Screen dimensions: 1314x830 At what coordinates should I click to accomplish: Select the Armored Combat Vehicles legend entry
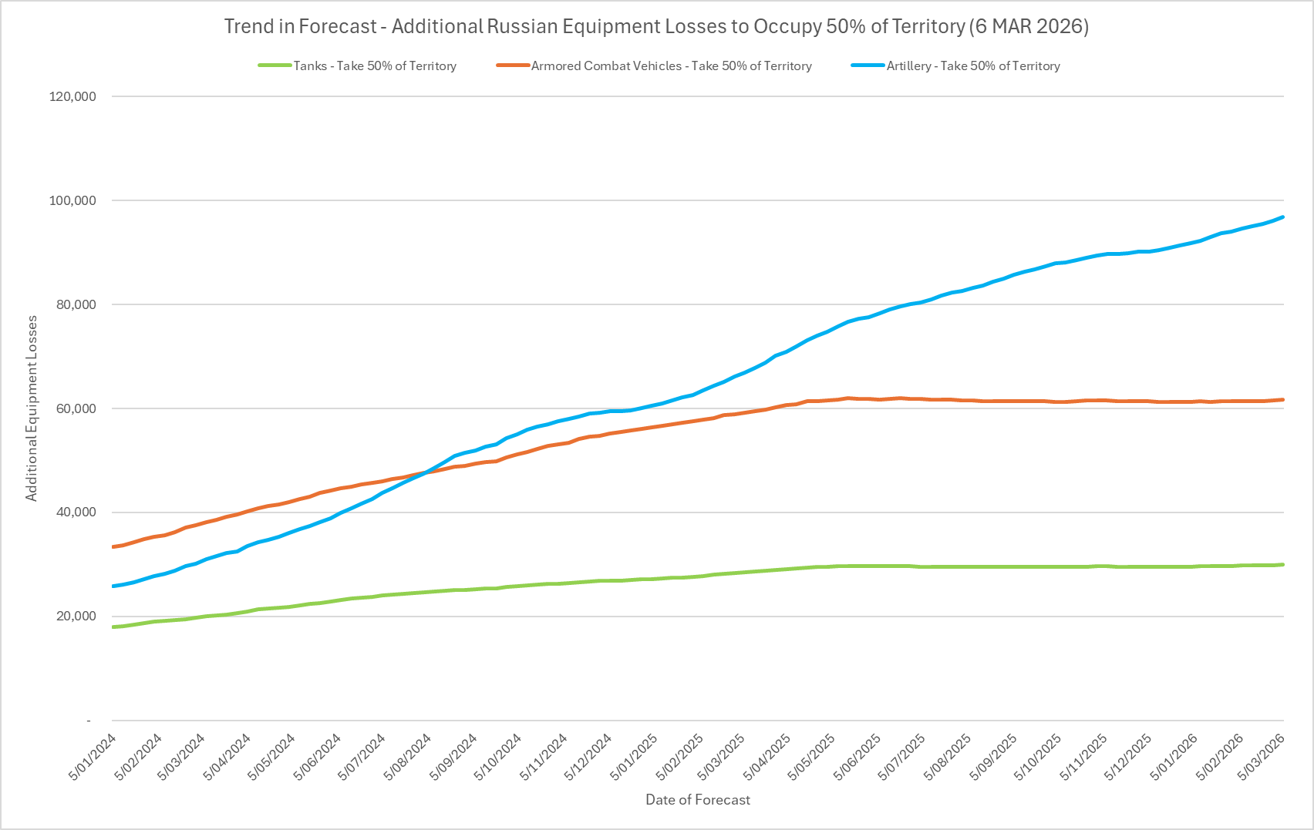coord(671,66)
